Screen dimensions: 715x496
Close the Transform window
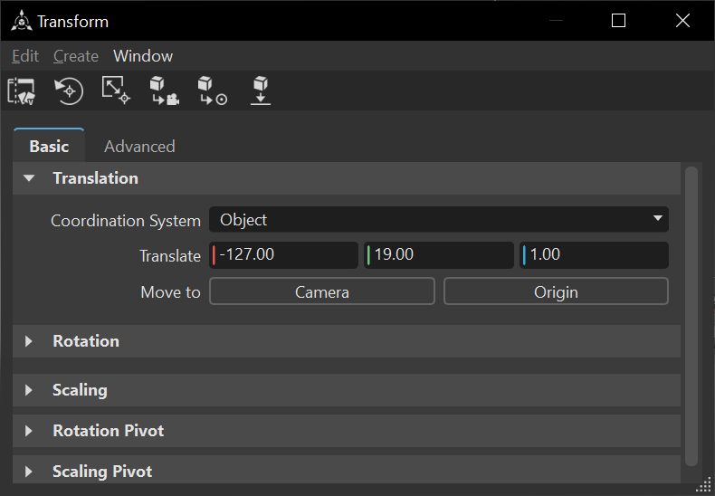tap(682, 21)
